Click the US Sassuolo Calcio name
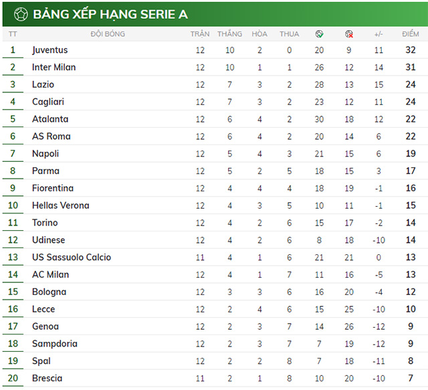This screenshot has height=390, width=428. [x=71, y=258]
